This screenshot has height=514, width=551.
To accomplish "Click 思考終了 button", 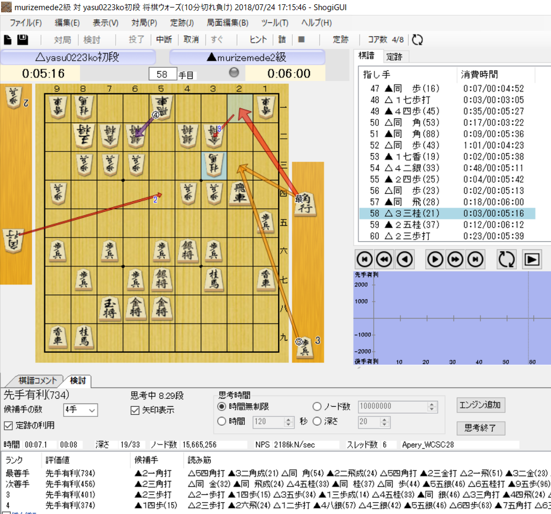I will [480, 428].
